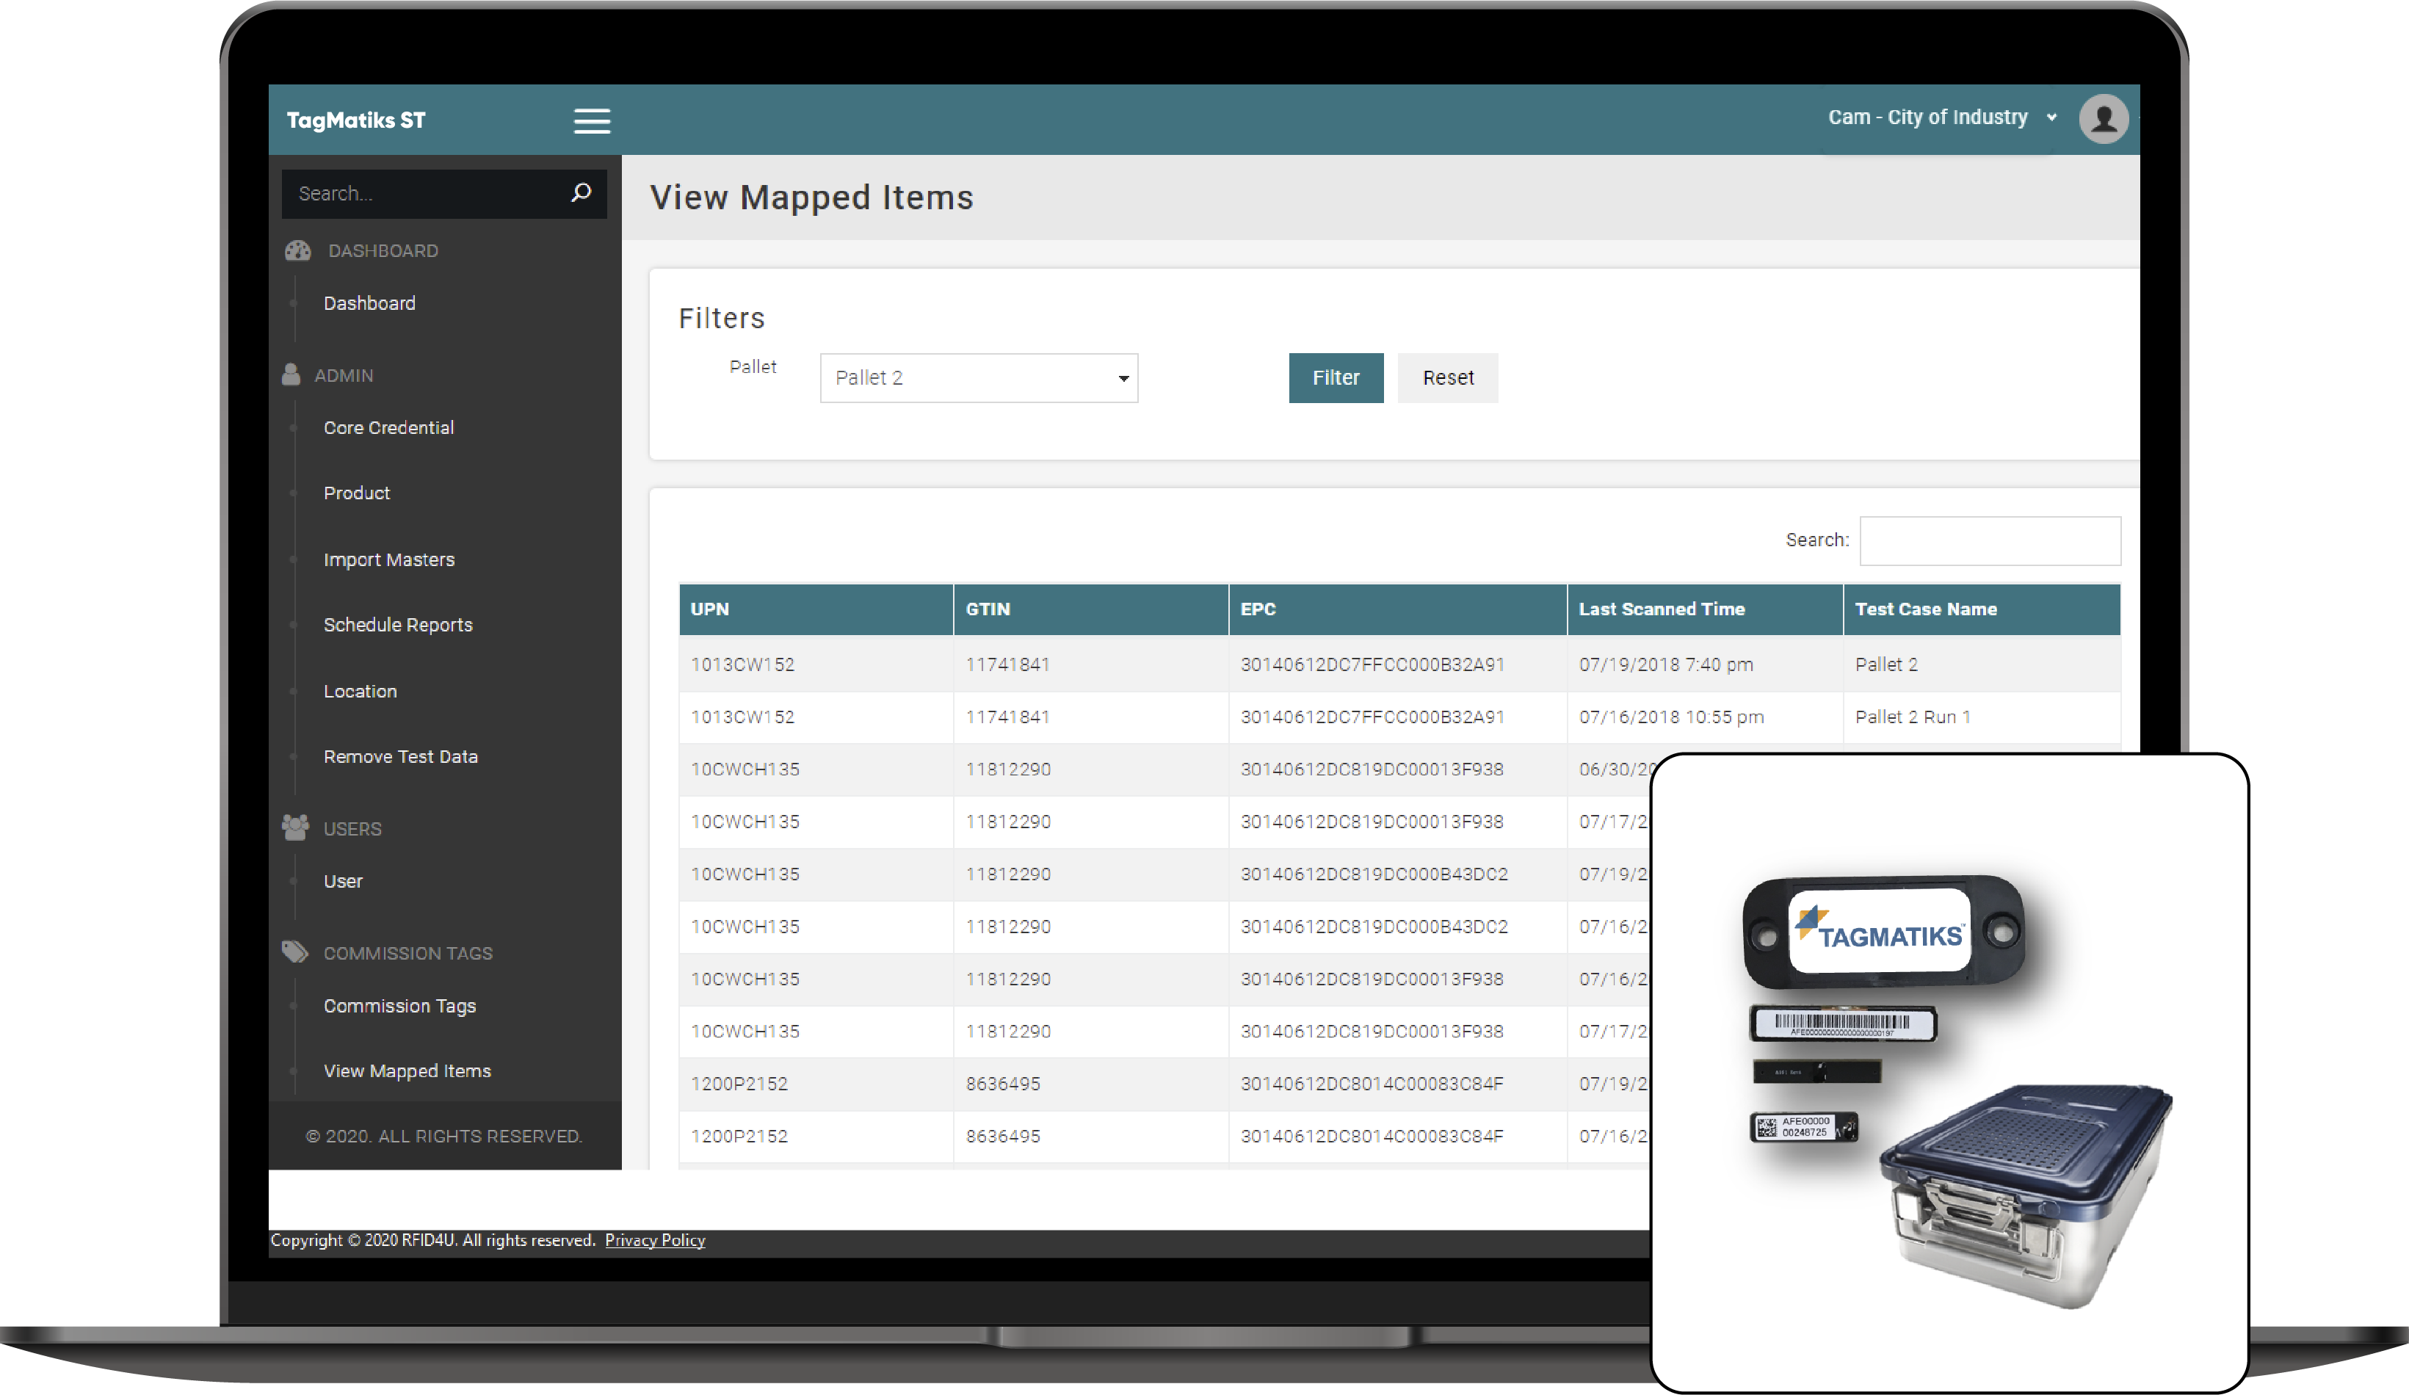Open View Mapped Items menu item

(406, 1071)
